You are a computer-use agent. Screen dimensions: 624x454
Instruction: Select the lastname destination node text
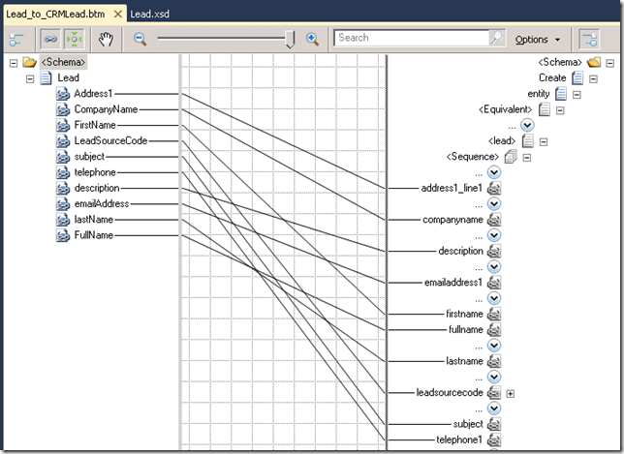pyautogui.click(x=464, y=361)
